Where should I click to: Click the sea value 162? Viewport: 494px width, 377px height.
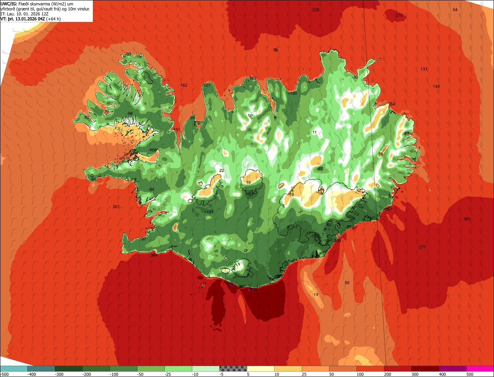[x=184, y=85]
